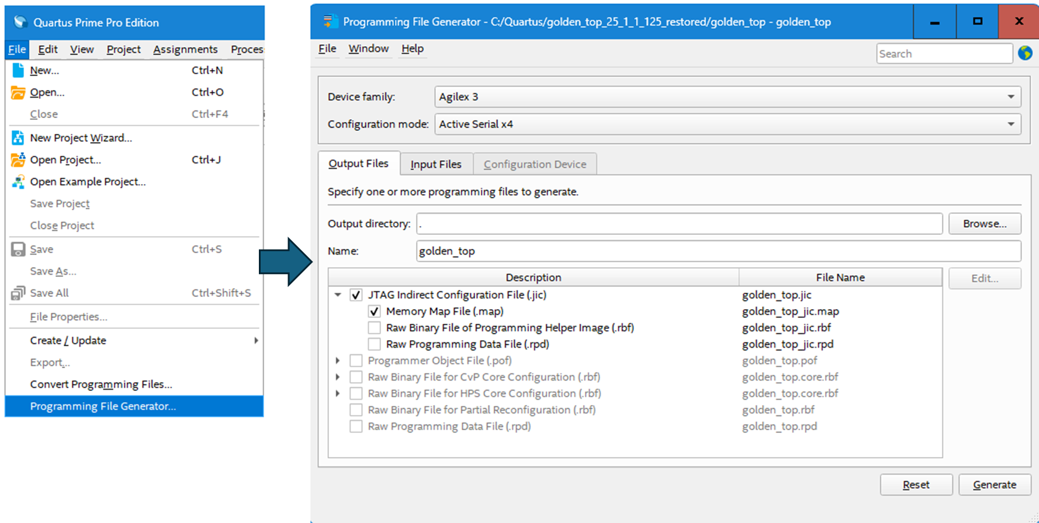Click the Open folder icon

coord(18,92)
